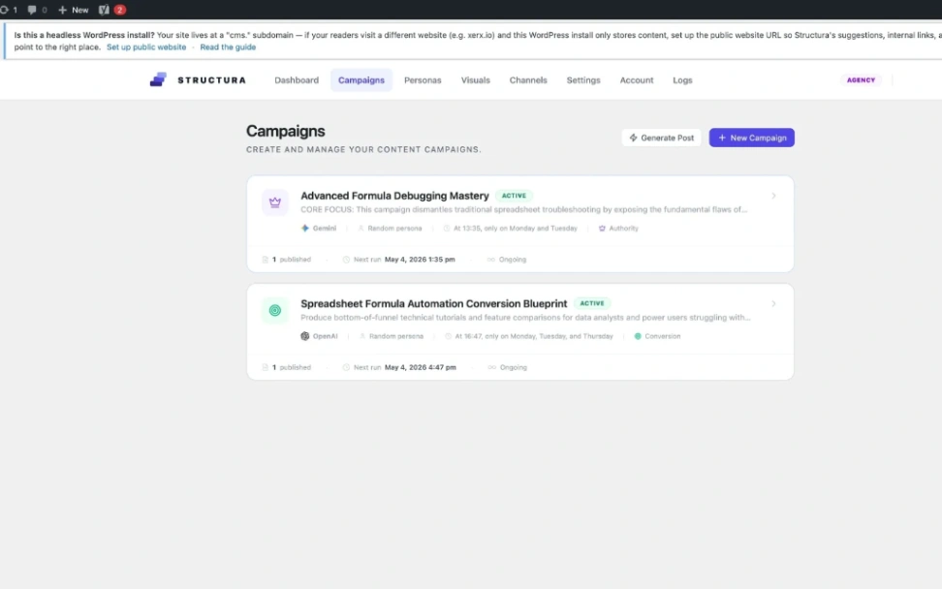Expand Advanced Formula Debugging Mastery chevron

tap(773, 196)
